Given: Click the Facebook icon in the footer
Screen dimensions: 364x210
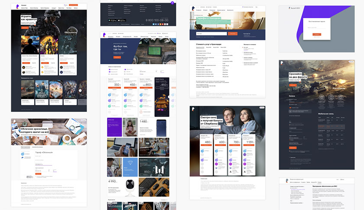Looking at the screenshot, I should [x=158, y=24].
